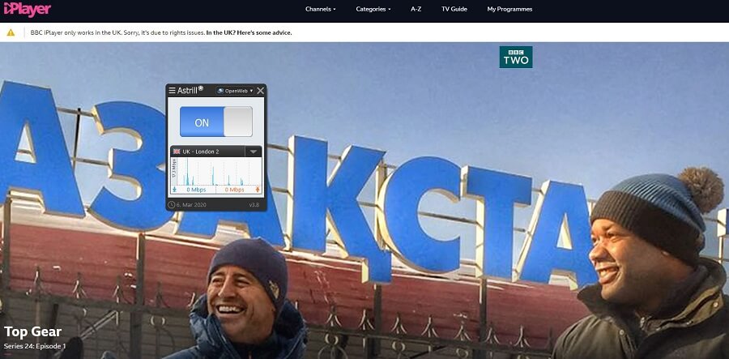Click the Series 24: Episode 1 subtitle

coord(35,346)
